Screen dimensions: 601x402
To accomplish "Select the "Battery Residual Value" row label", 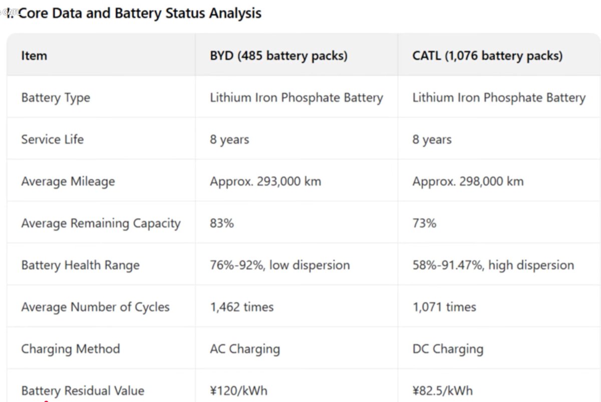I will [83, 391].
